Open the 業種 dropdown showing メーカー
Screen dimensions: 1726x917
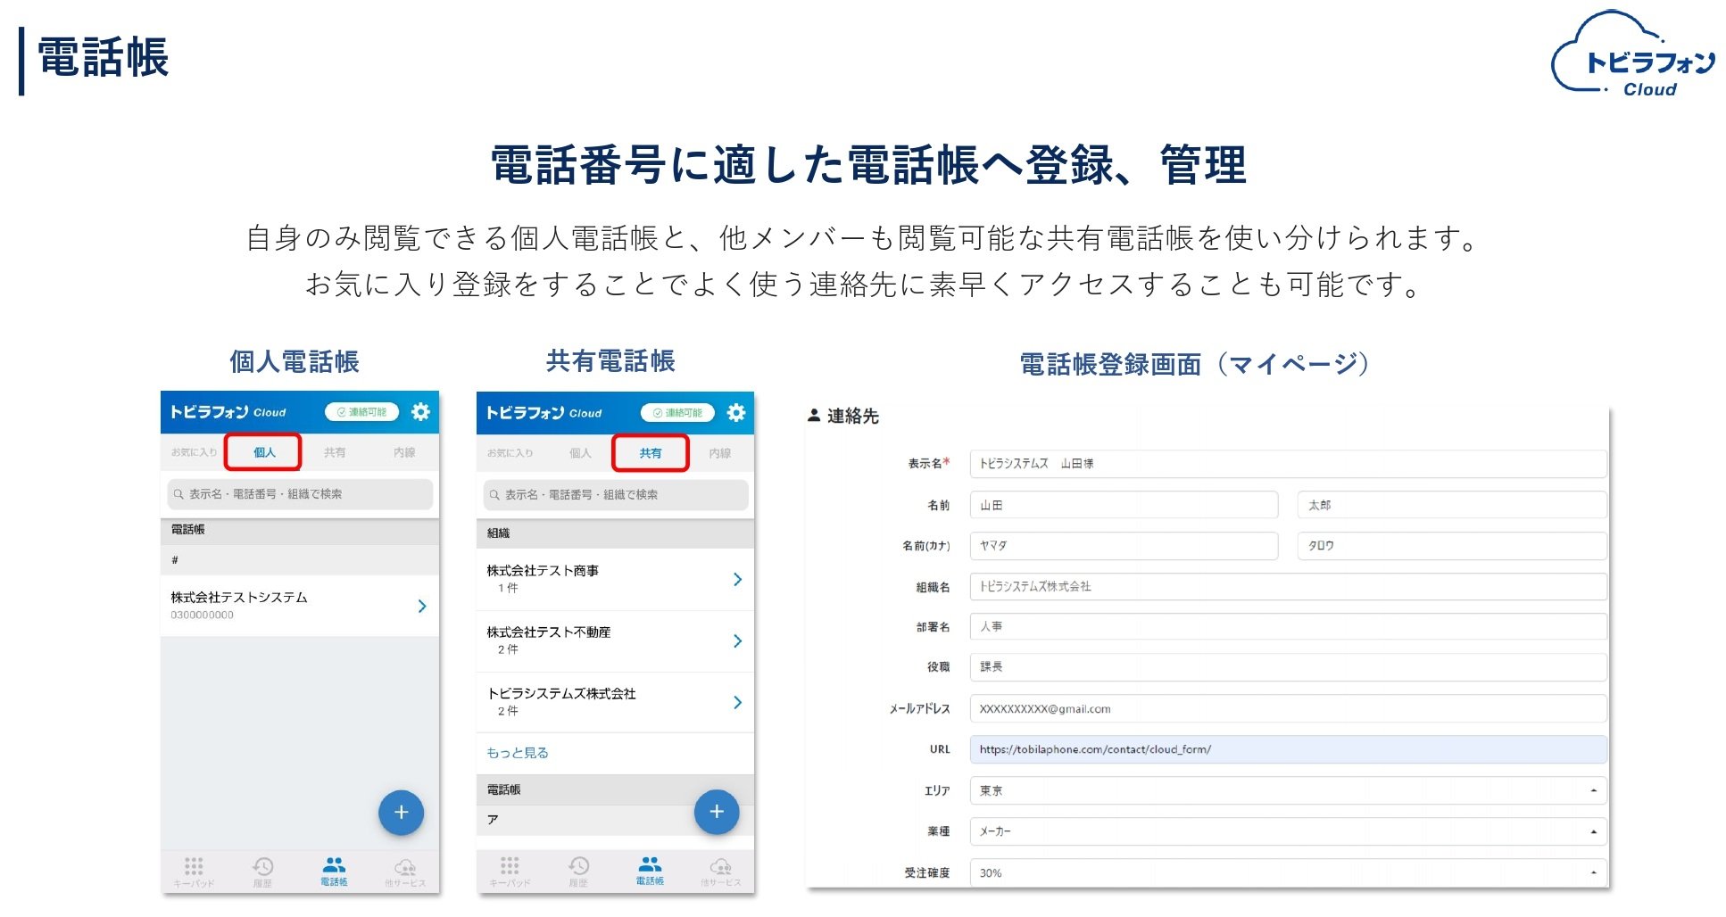click(x=1288, y=832)
